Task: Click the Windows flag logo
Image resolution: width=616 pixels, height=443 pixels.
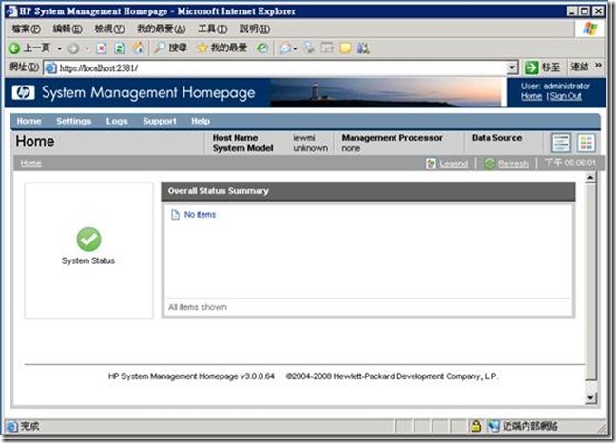Action: (x=590, y=29)
